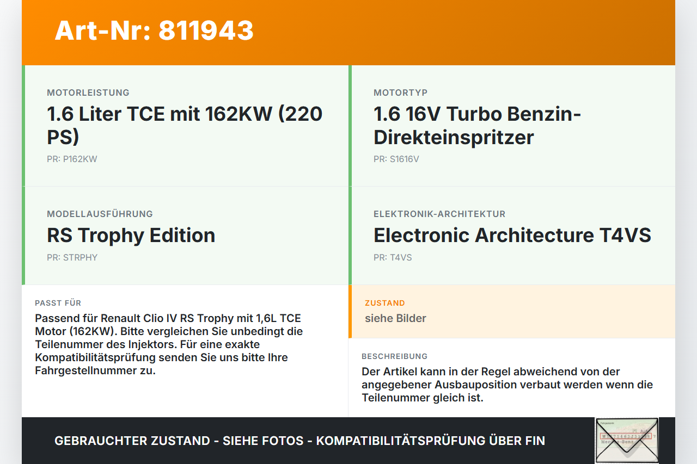Viewport: 697px width, 464px height.
Task: Select the 1.6 Liter TCE 162KW value
Action: point(185,125)
